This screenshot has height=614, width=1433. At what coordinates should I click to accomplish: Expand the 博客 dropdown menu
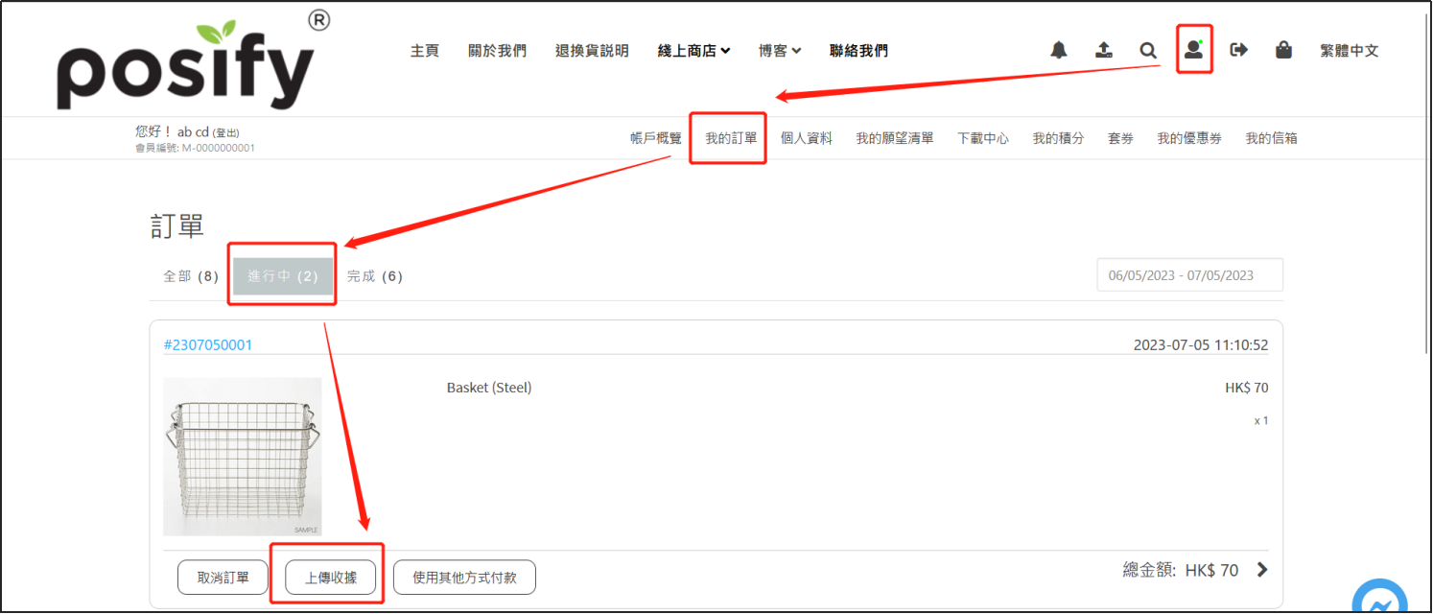[779, 51]
